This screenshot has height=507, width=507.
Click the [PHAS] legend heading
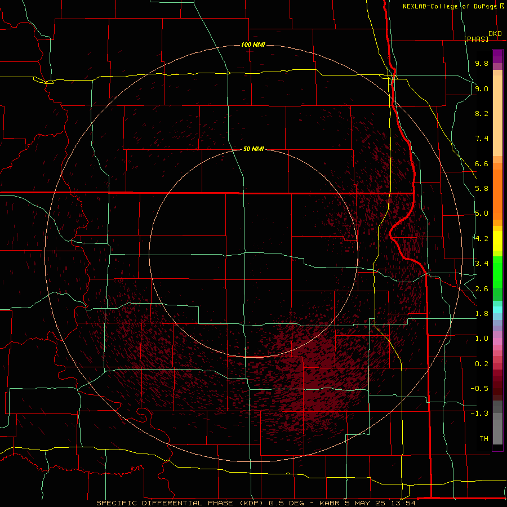(476, 39)
